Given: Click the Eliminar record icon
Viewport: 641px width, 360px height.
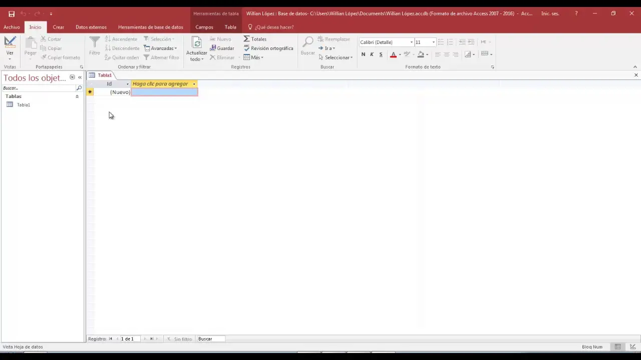Looking at the screenshot, I should [x=213, y=57].
